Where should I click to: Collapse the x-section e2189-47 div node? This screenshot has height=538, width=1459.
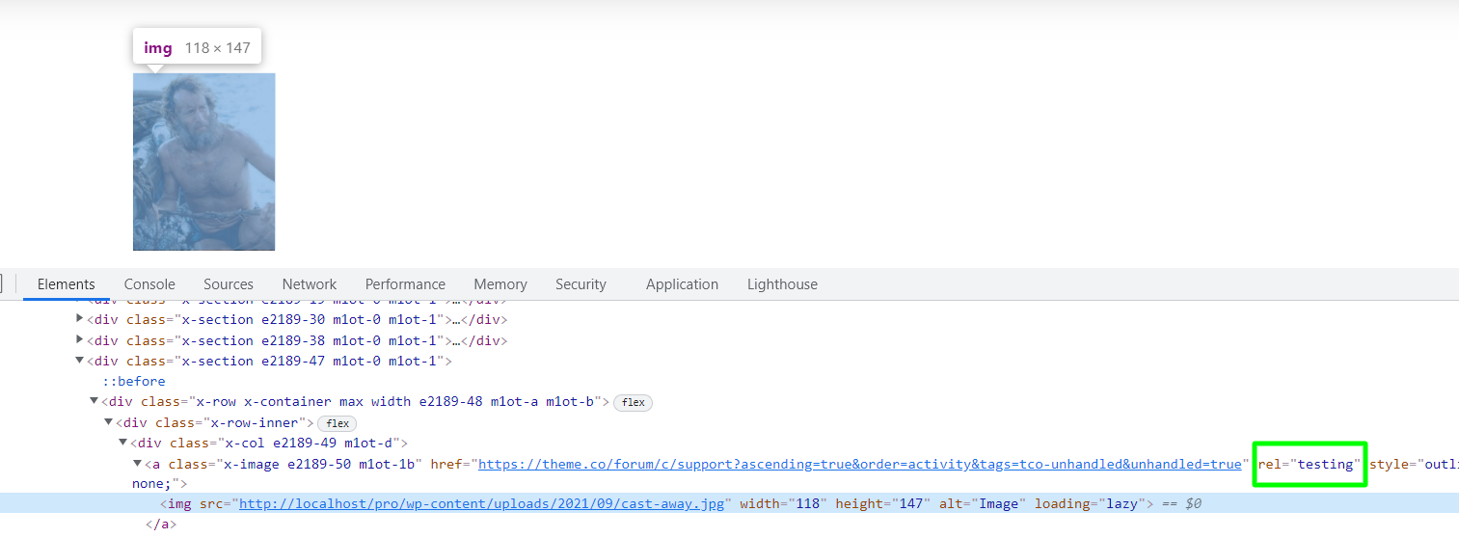(80, 361)
